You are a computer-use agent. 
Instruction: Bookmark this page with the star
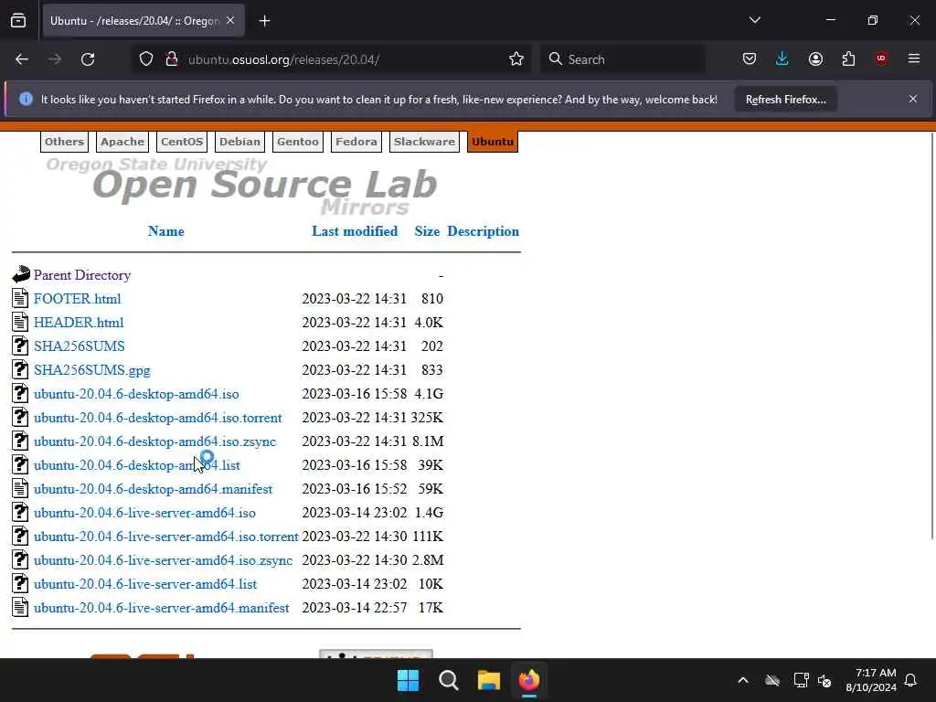(516, 59)
